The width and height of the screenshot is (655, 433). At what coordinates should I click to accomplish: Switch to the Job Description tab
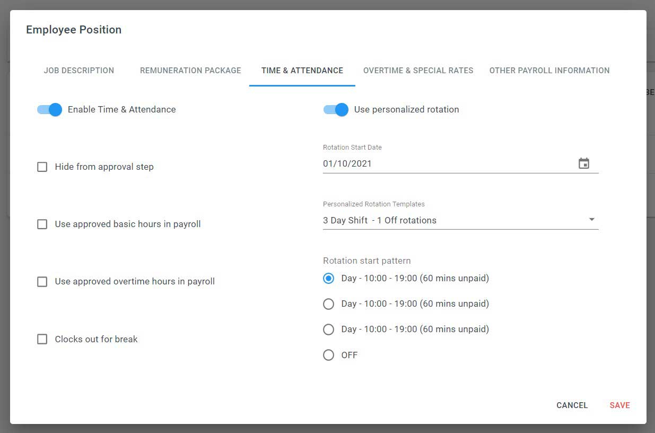tap(79, 71)
